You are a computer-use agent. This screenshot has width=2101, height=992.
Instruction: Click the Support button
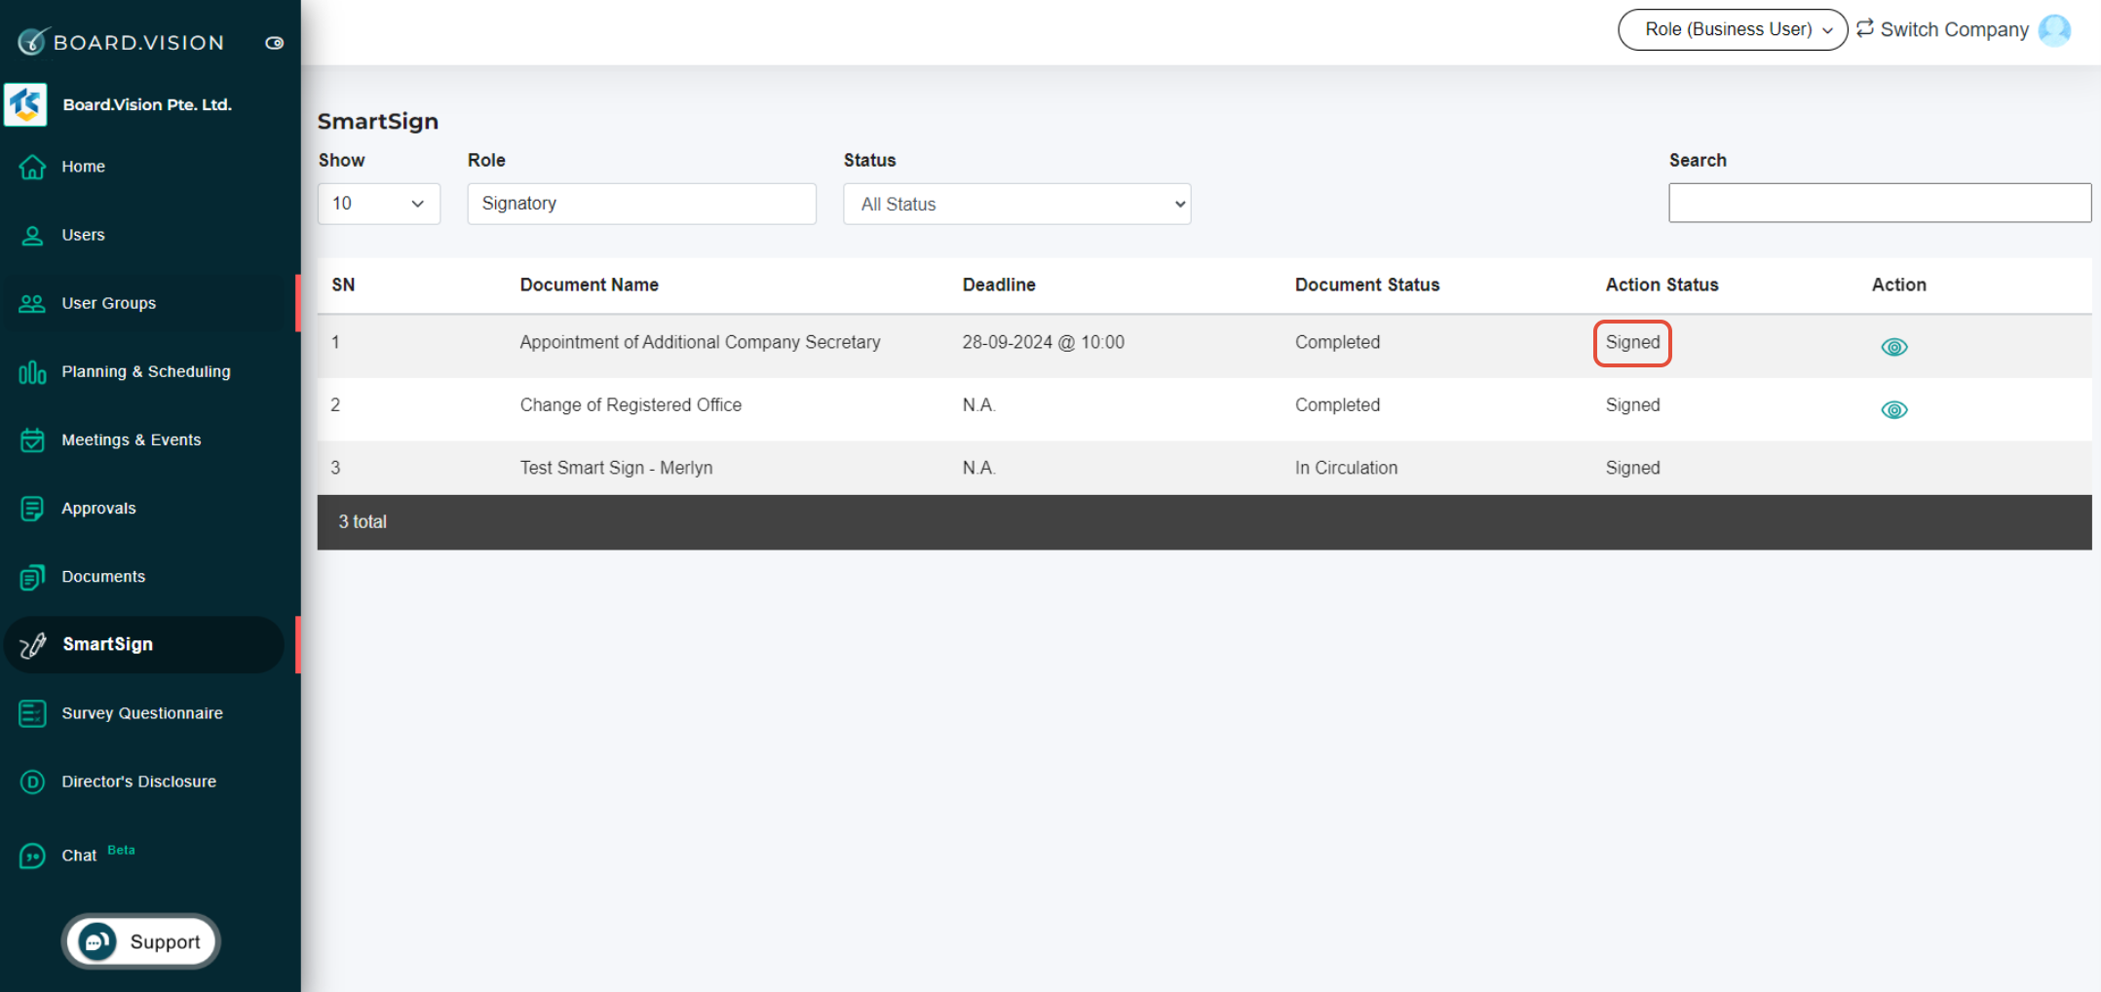pyautogui.click(x=141, y=941)
